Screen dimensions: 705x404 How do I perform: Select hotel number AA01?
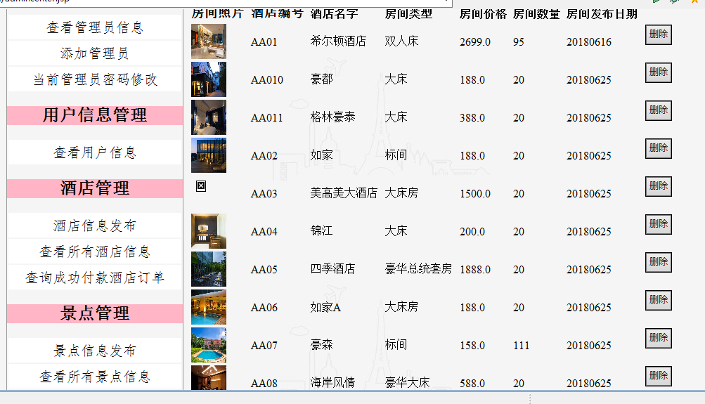264,41
